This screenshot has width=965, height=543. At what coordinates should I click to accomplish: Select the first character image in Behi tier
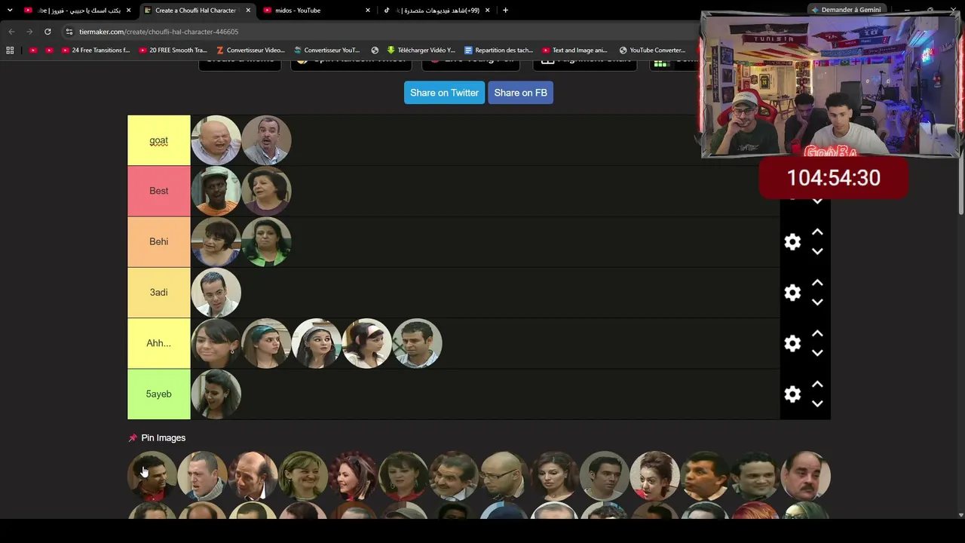pos(216,241)
